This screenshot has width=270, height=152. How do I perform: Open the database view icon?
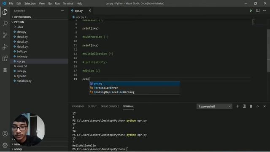point(5,70)
